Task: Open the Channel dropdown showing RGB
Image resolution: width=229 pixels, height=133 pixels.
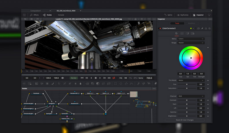Action: coord(191,96)
